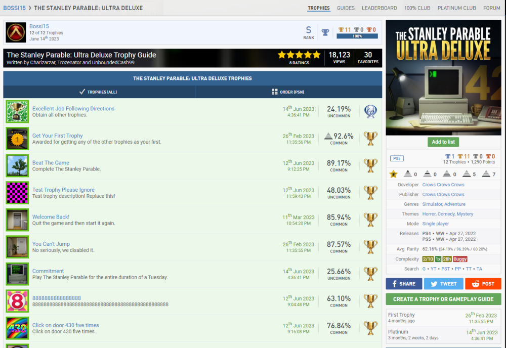
Task: Switch the Order (PSN) sort option
Action: click(288, 92)
